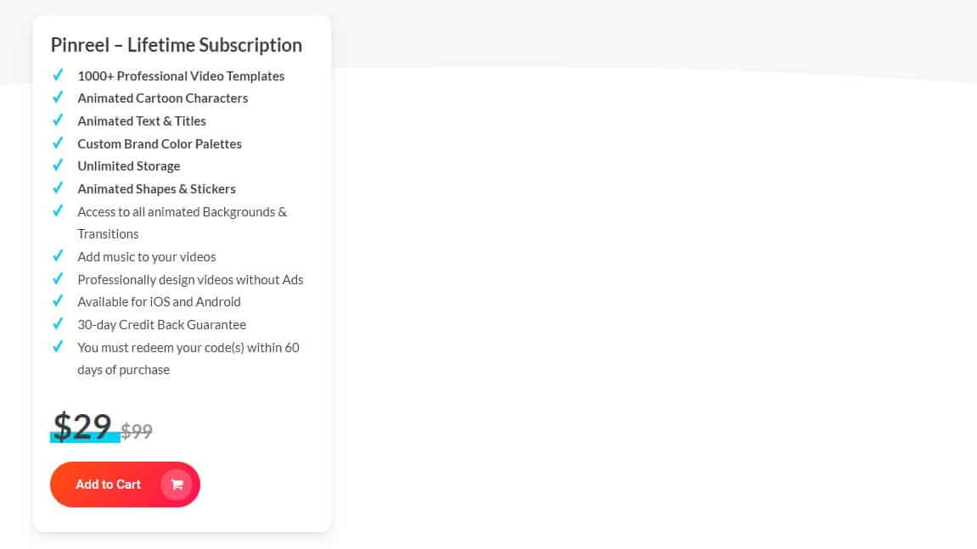Click the Unlimited Storage feature text
Image resolution: width=977 pixels, height=549 pixels.
tap(129, 165)
